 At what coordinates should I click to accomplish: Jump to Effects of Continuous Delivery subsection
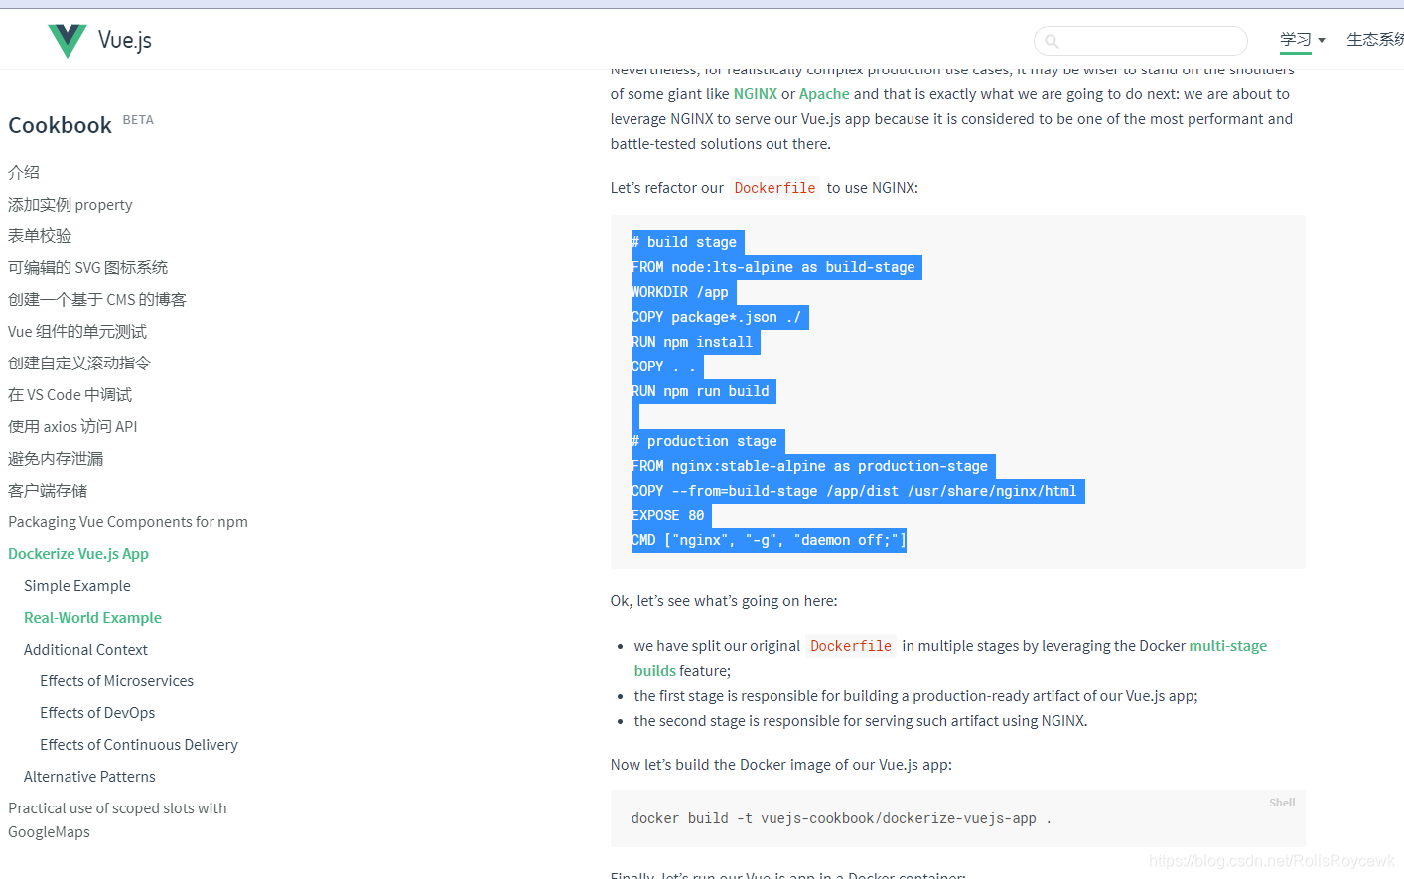[x=139, y=745]
